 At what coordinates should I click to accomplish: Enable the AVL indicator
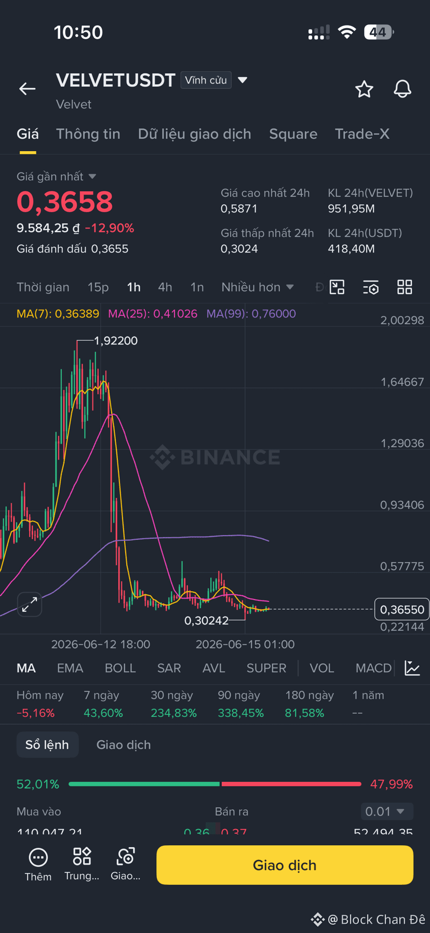tap(214, 668)
